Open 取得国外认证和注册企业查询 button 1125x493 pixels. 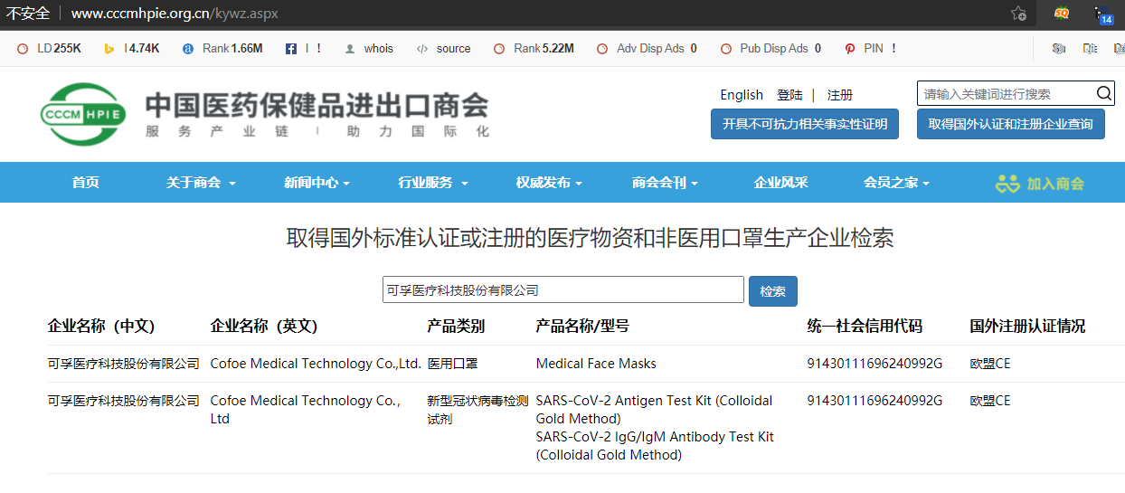point(1011,124)
